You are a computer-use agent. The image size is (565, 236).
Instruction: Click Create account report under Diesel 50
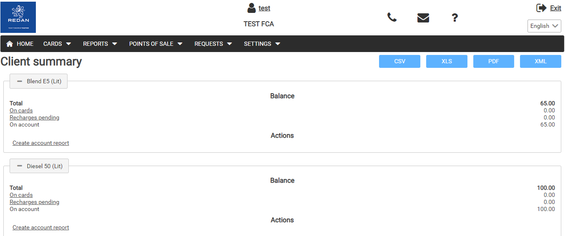click(41, 227)
